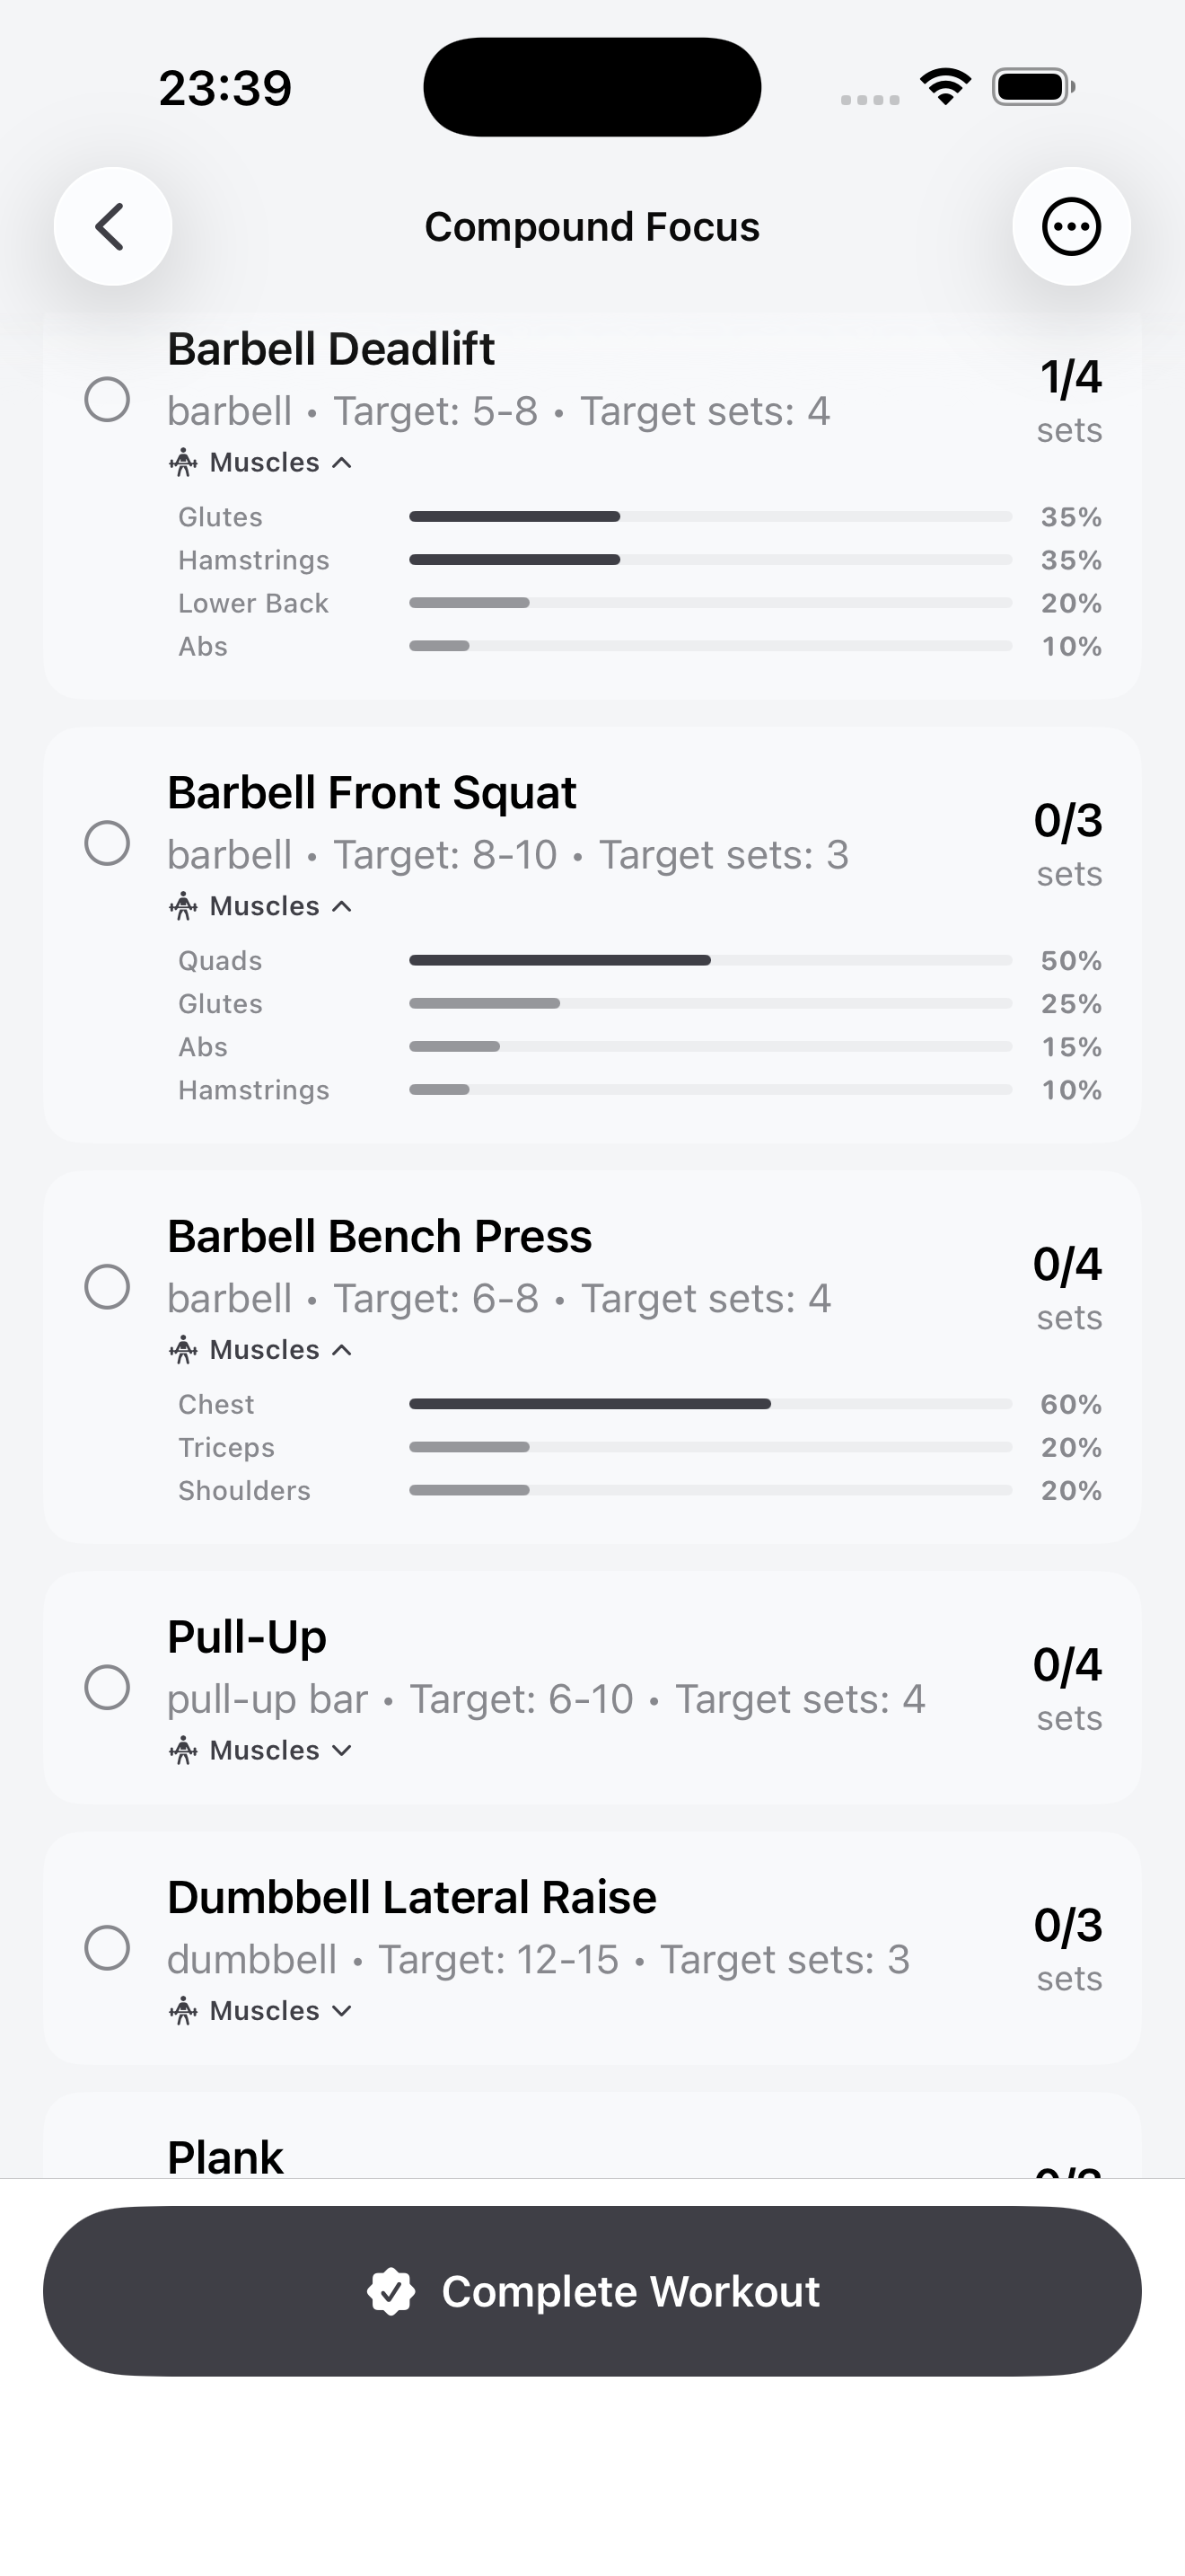Tap the 1/4 sets counter on Barbell Deadlift
This screenshot has height=2576, width=1185.
[1069, 398]
